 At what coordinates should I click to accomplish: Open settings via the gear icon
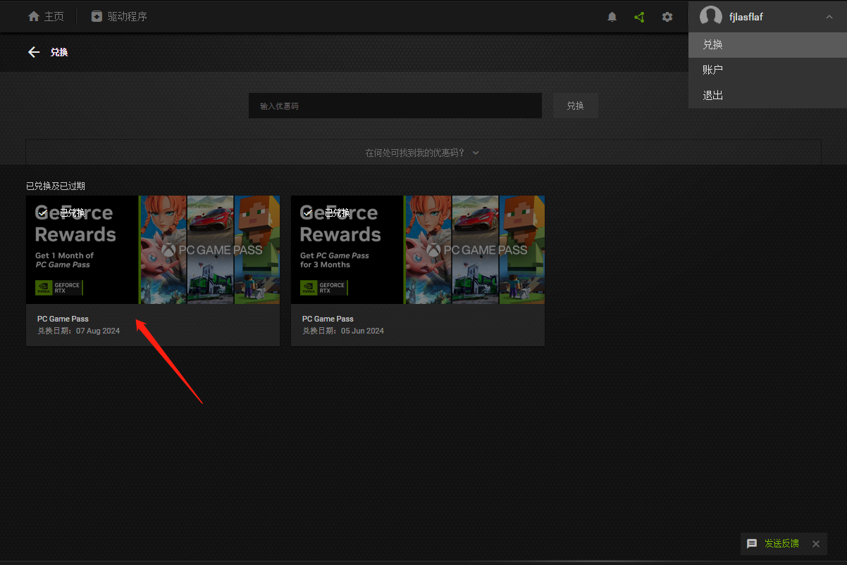click(667, 17)
